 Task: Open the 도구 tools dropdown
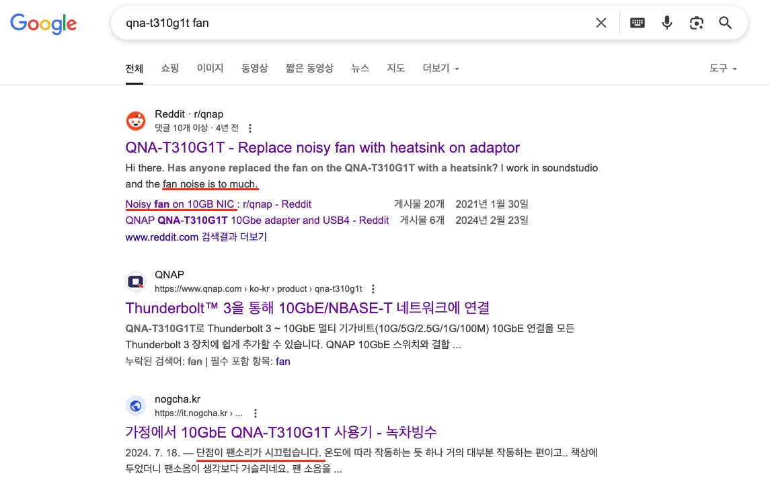coord(723,69)
